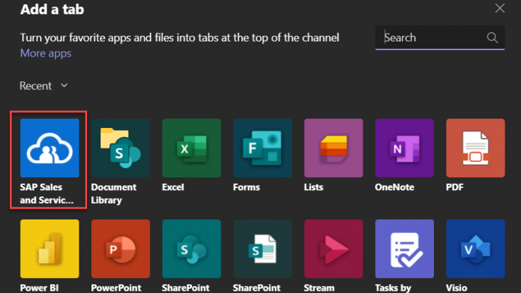Add a Visio tab
521x293 pixels.
click(475, 249)
